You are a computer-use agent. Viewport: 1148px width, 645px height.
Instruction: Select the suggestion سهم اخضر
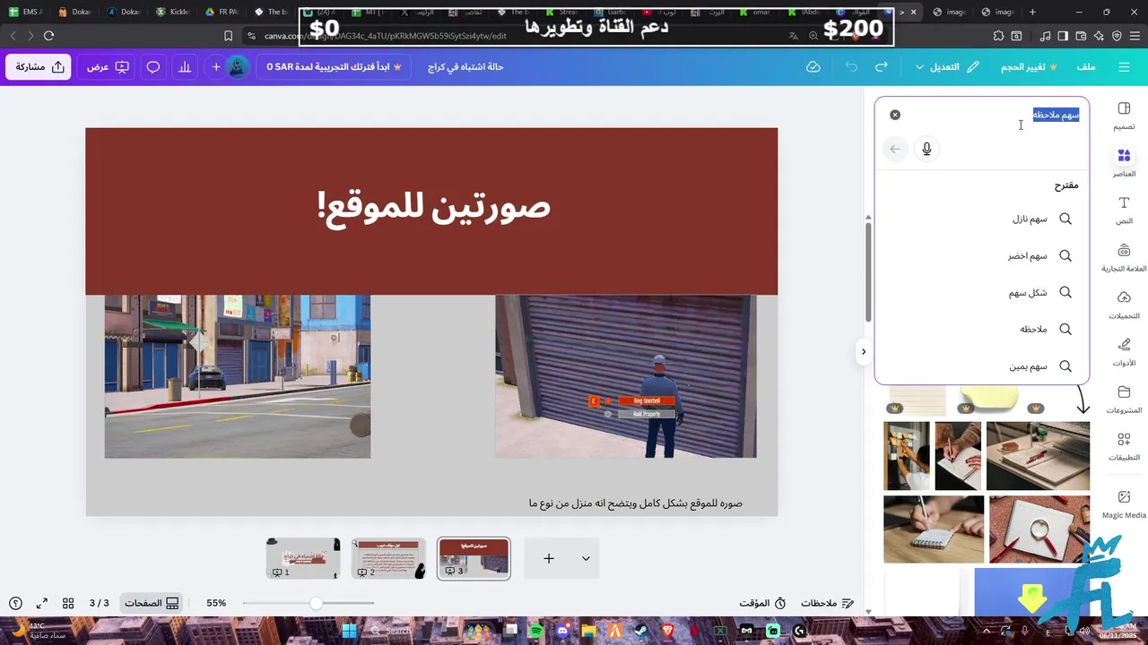(x=982, y=255)
